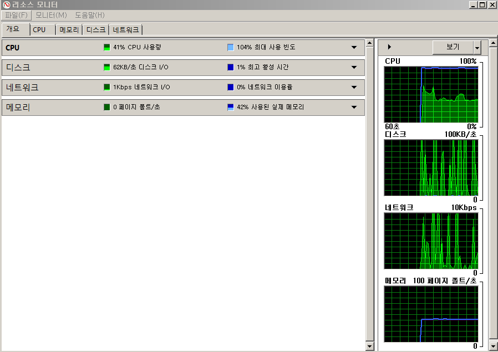This screenshot has height=352, width=498.
Task: Click the 메모리 section header label
Action: tap(18, 108)
